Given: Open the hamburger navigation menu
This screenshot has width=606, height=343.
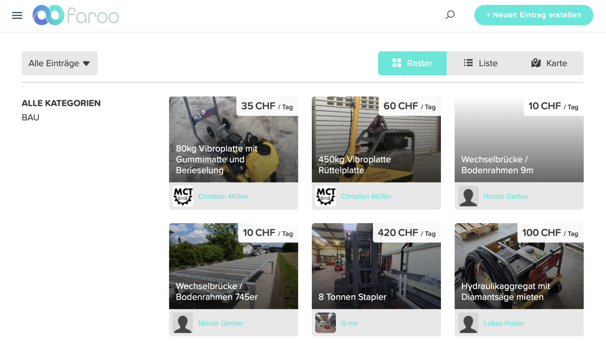Looking at the screenshot, I should tap(17, 15).
